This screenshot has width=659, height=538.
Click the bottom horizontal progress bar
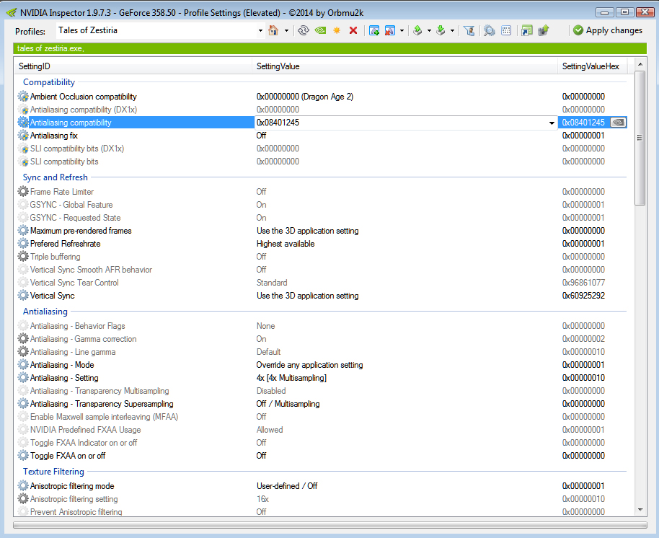point(329,525)
